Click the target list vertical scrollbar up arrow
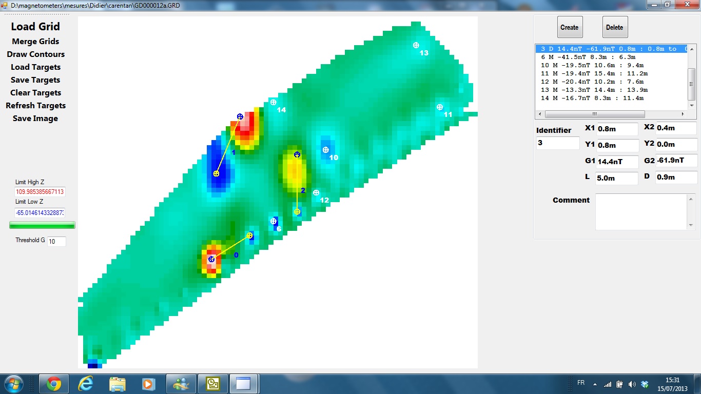The height and width of the screenshot is (394, 701). click(692, 49)
